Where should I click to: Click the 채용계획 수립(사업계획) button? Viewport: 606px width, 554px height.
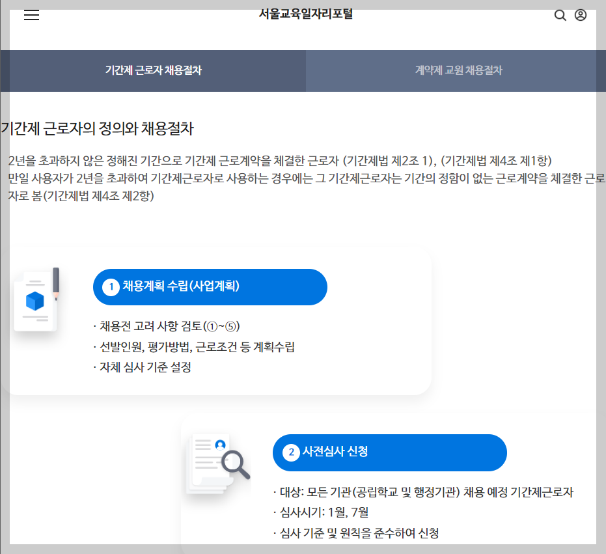point(210,286)
